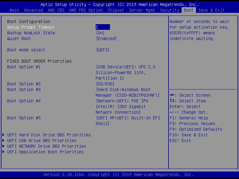
Task: Select the Boot tab
Action: tap(189, 10)
